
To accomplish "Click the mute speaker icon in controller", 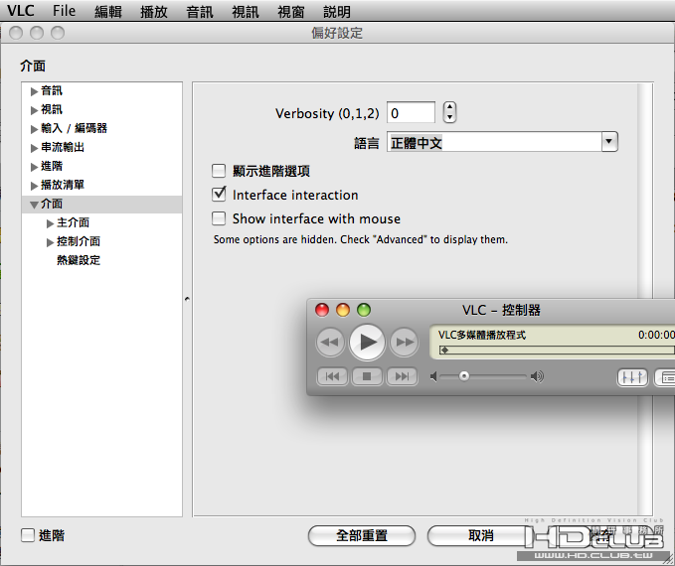I will 433,376.
